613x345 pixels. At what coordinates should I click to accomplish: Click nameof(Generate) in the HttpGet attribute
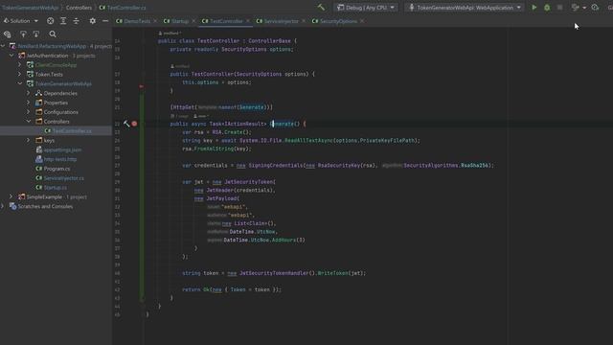[x=242, y=107]
